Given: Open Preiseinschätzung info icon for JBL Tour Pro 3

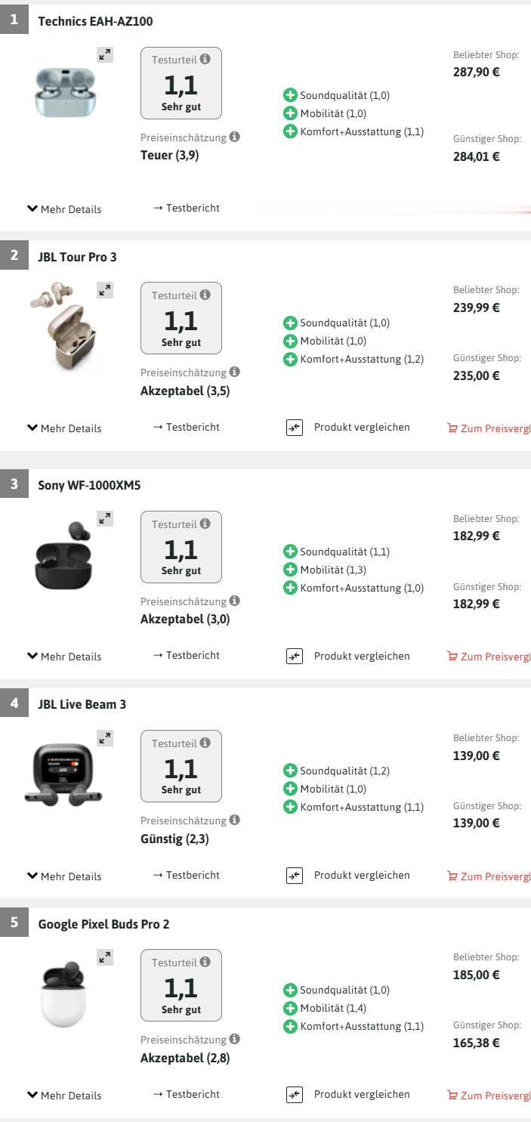Looking at the screenshot, I should (234, 372).
